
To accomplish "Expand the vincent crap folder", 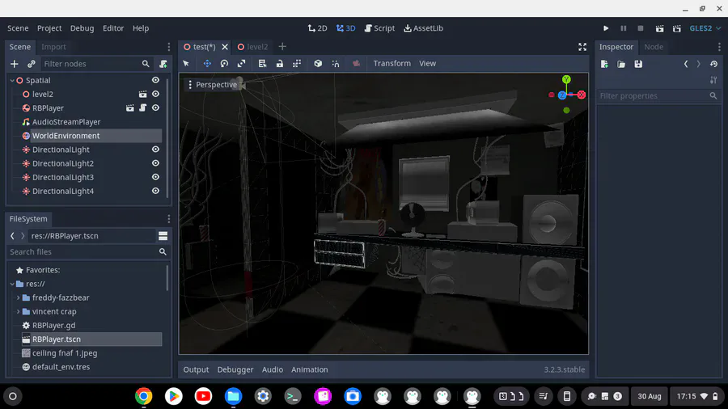I will 18,312.
